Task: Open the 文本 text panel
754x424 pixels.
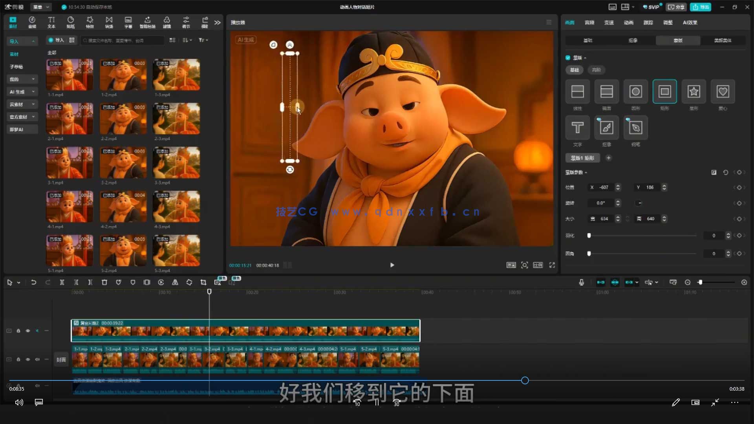Action: (x=51, y=22)
